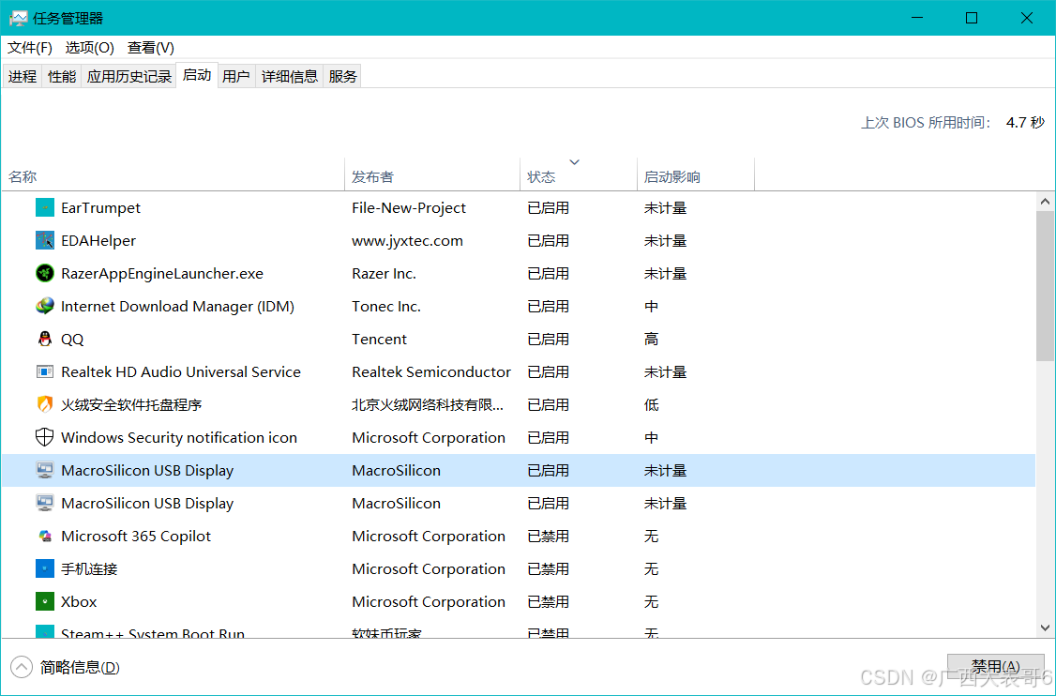1056x696 pixels.
Task: Click publisher Razer Inc.
Action: 384,274
